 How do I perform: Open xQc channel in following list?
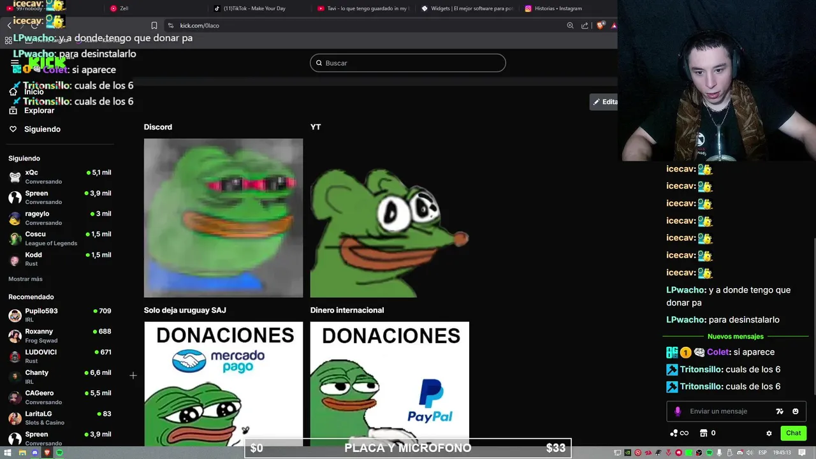coord(60,177)
